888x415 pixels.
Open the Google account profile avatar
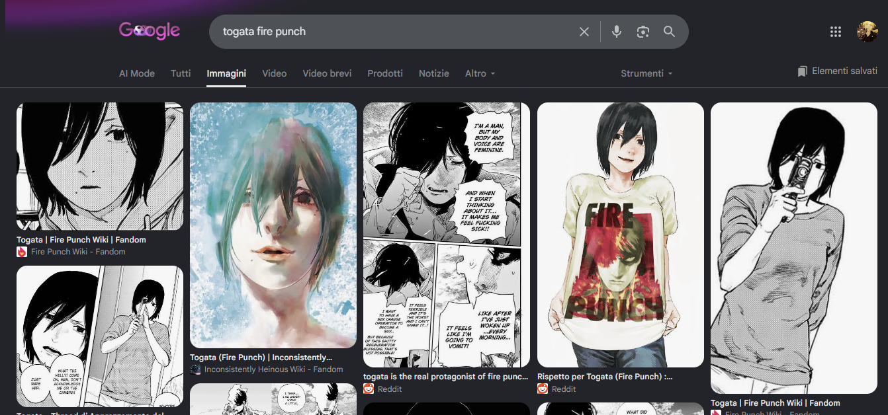[x=867, y=32]
